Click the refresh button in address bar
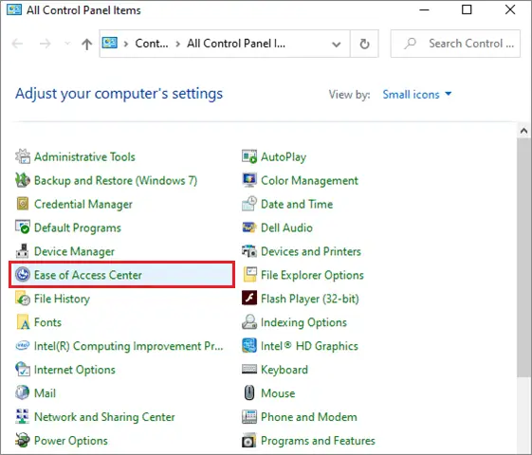Screen dimensions: 532x455 coord(364,44)
